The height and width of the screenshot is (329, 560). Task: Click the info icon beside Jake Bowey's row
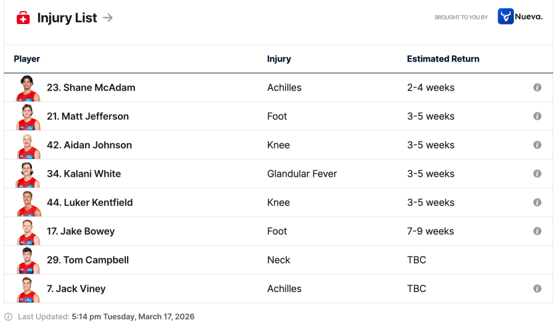(x=537, y=231)
